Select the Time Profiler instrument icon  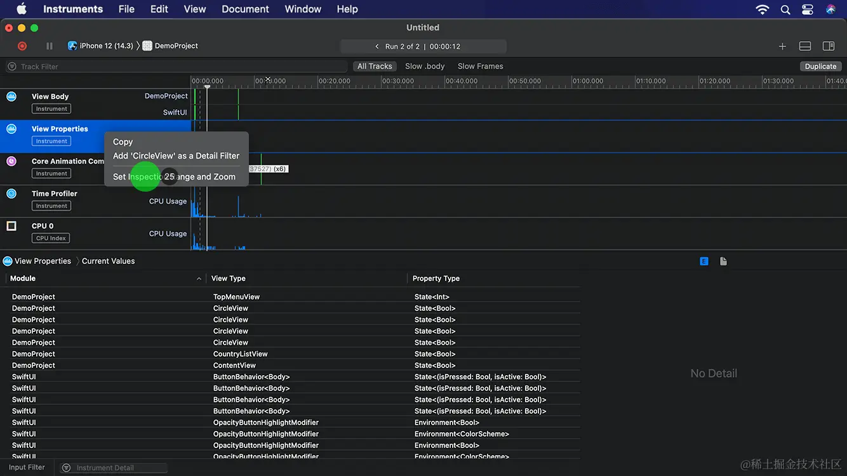(11, 194)
